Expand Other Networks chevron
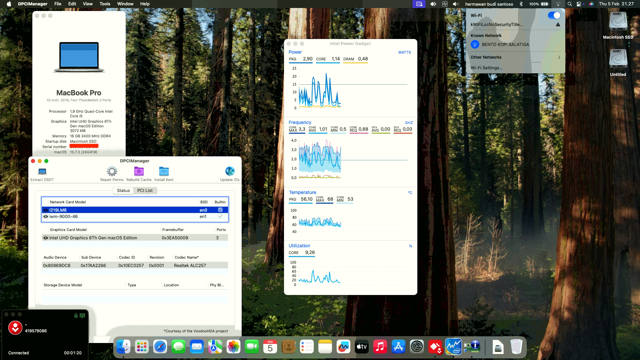This screenshot has width=640, height=360. click(x=559, y=57)
